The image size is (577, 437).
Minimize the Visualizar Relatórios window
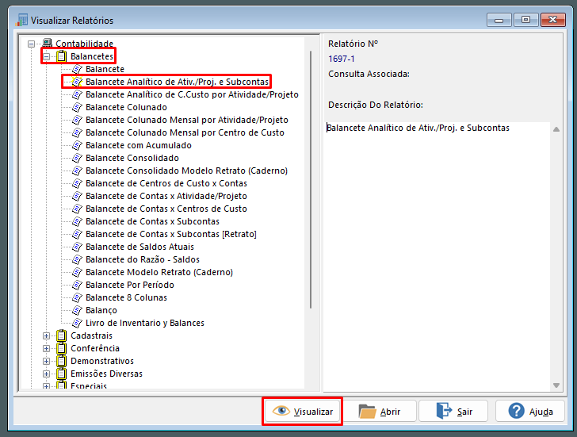click(x=499, y=20)
